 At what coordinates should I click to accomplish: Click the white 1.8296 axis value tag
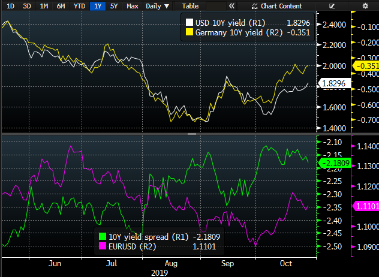334,83
